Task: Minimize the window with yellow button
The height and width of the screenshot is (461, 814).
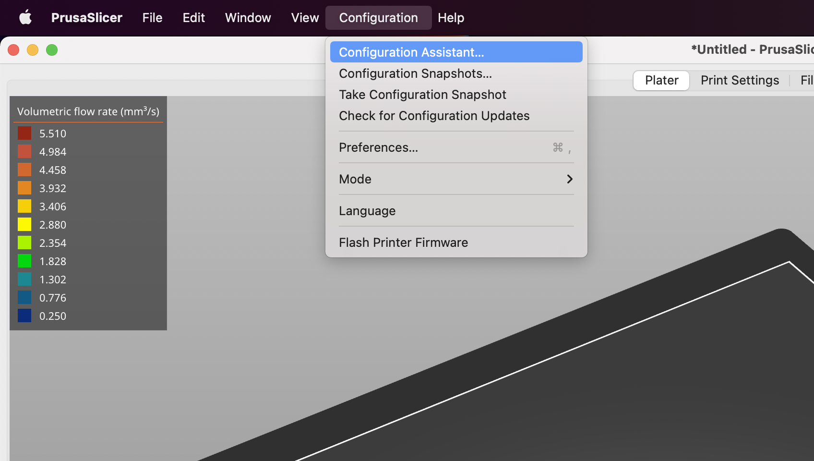Action: [x=33, y=50]
